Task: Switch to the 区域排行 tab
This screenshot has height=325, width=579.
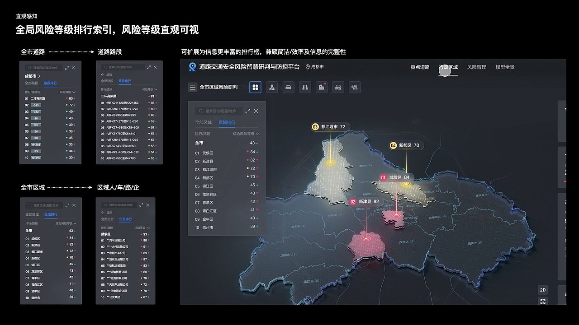Action: coord(227,122)
